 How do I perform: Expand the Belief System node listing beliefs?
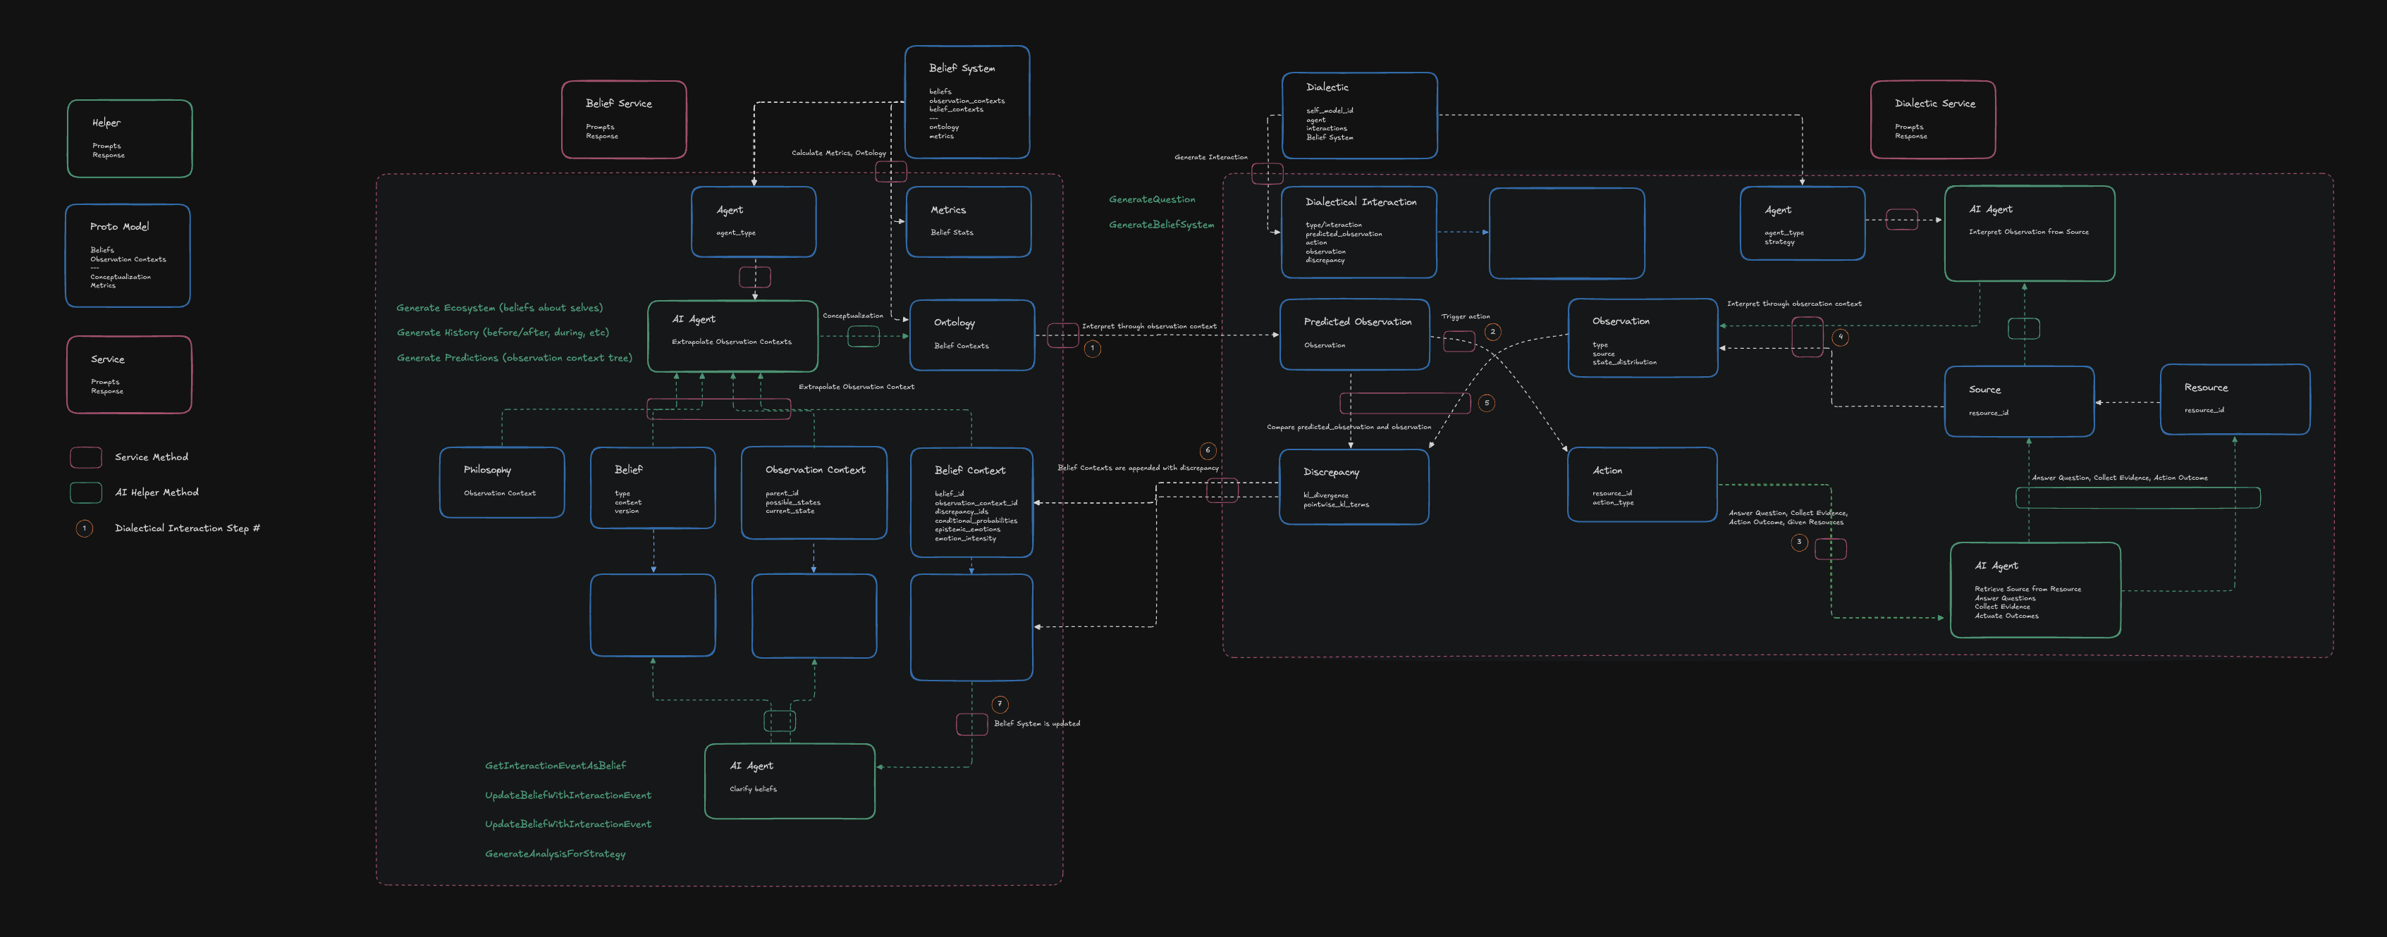point(967,102)
